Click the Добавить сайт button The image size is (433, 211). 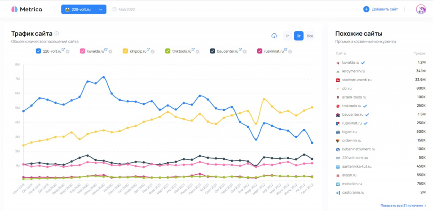tap(381, 9)
